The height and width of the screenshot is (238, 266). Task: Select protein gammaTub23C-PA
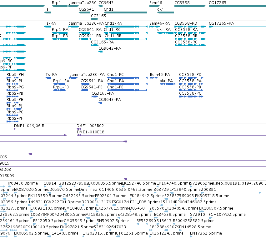tap(74, 78)
